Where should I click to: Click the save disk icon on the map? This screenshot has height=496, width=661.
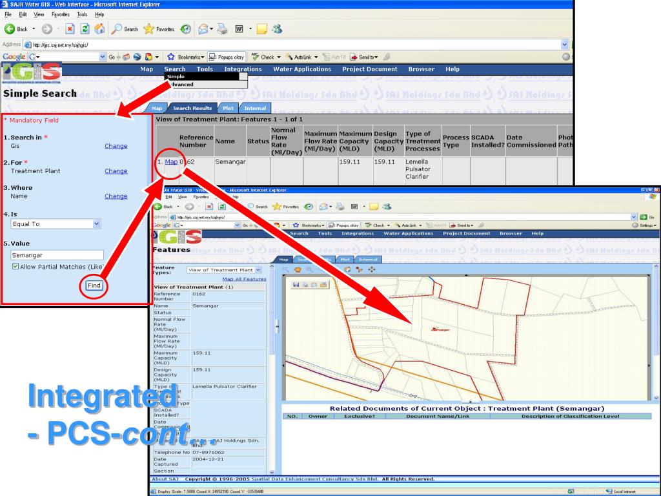point(296,285)
